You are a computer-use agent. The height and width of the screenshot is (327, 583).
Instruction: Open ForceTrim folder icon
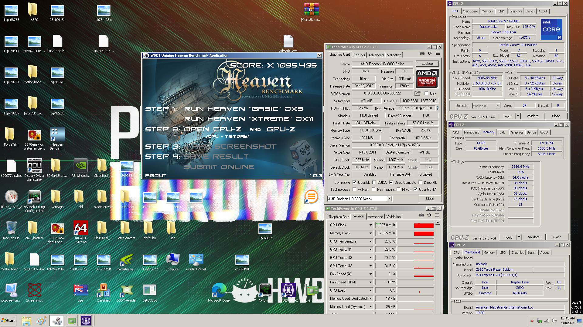tap(11, 137)
